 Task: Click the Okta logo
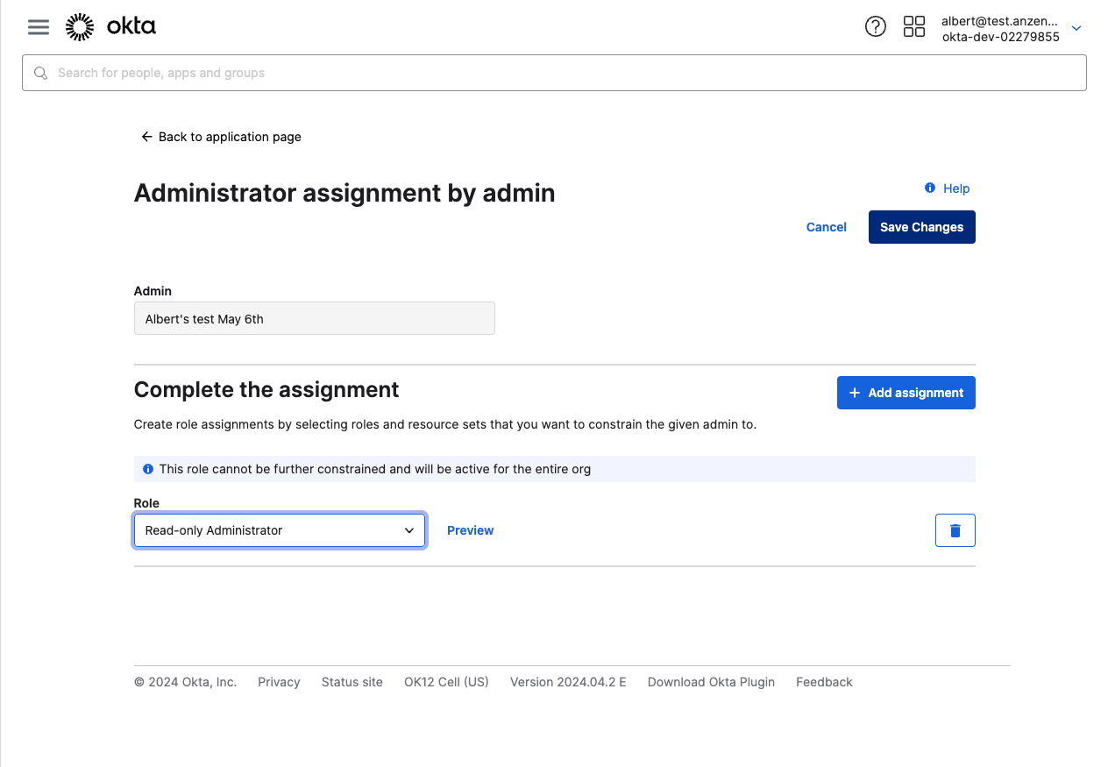[110, 27]
